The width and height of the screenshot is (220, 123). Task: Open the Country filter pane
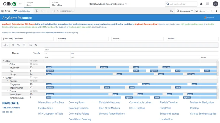82,39
